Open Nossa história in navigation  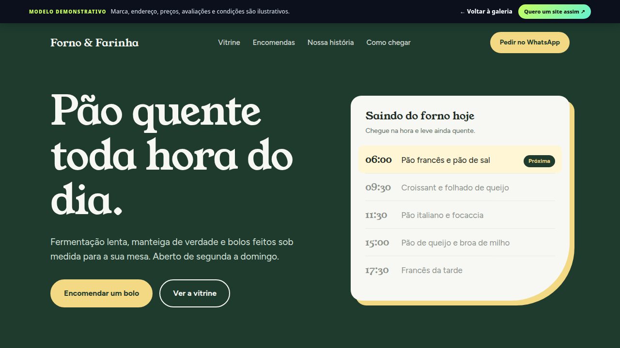330,43
